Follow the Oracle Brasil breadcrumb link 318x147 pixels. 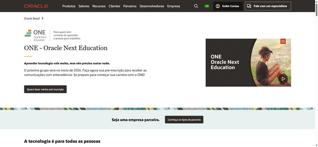coord(32,18)
